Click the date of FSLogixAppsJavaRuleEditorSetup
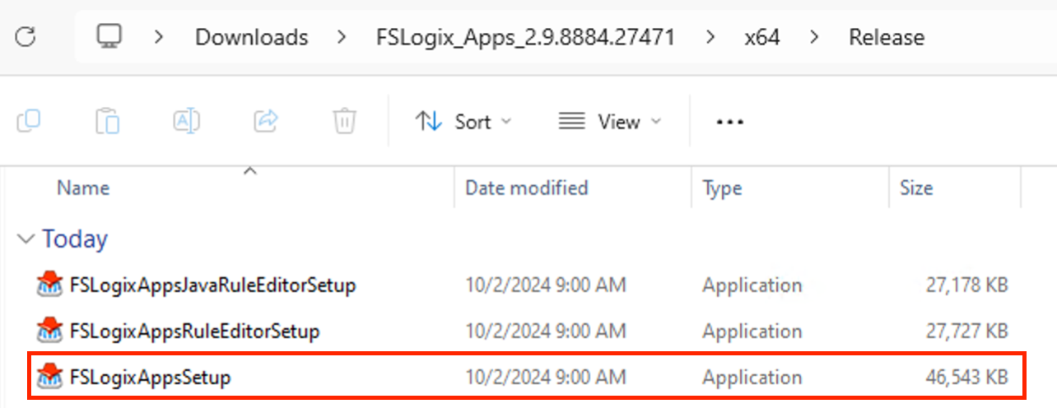Viewport: 1057px width, 408px height. [547, 285]
